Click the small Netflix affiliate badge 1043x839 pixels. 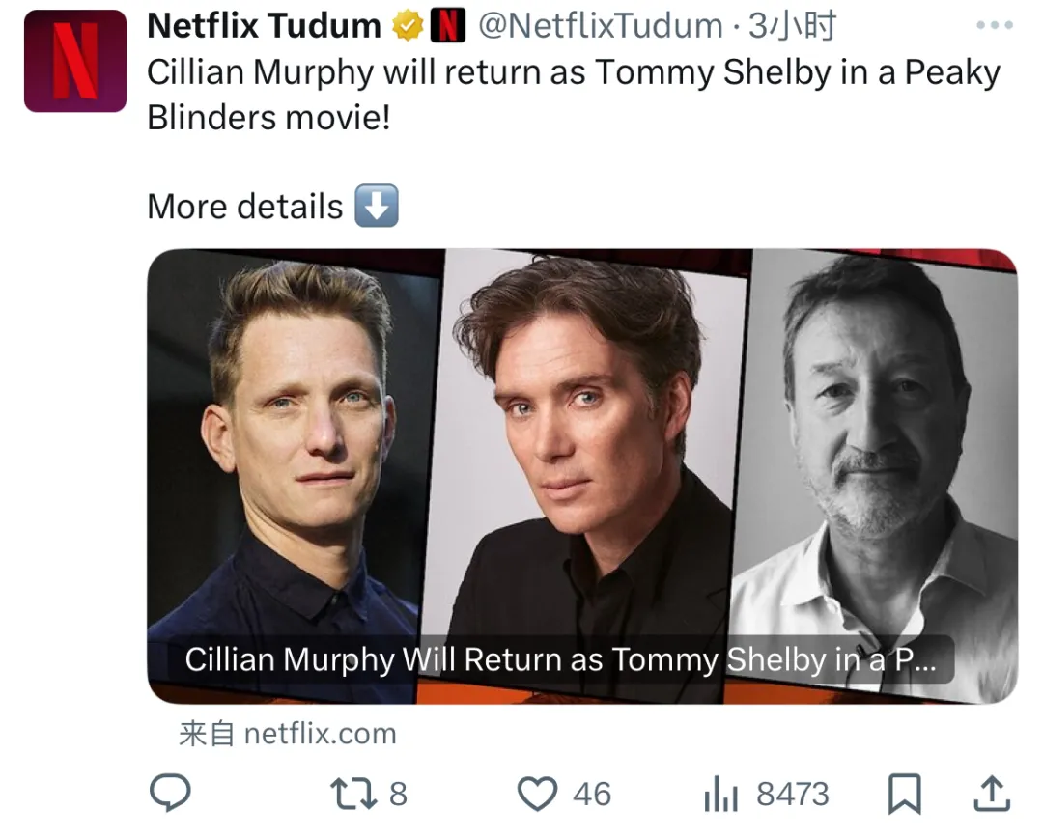click(x=446, y=27)
